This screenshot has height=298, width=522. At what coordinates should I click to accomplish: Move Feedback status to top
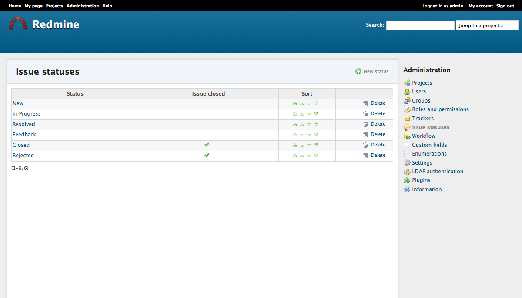click(295, 135)
